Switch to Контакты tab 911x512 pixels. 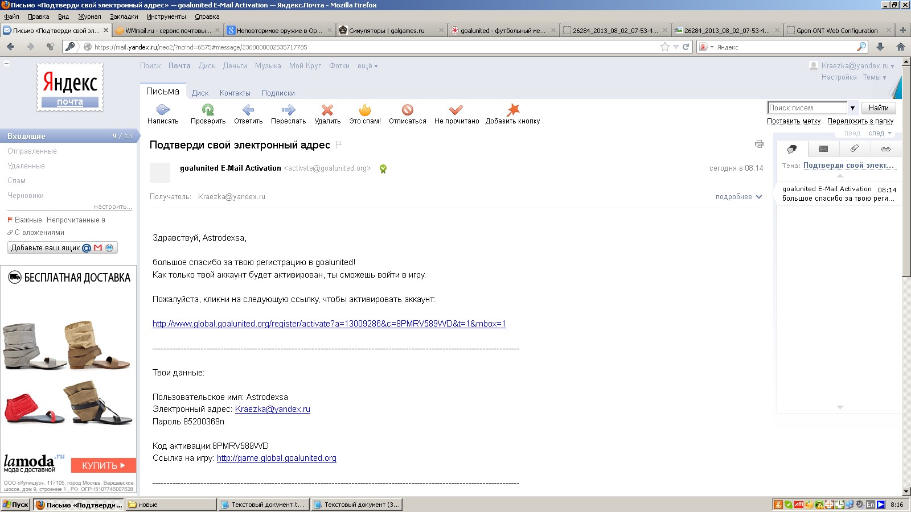(x=235, y=93)
